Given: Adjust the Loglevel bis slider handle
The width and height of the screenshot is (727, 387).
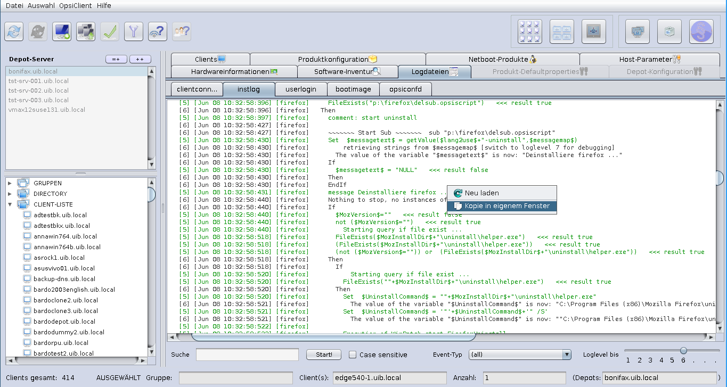Looking at the screenshot, I should [x=683, y=350].
